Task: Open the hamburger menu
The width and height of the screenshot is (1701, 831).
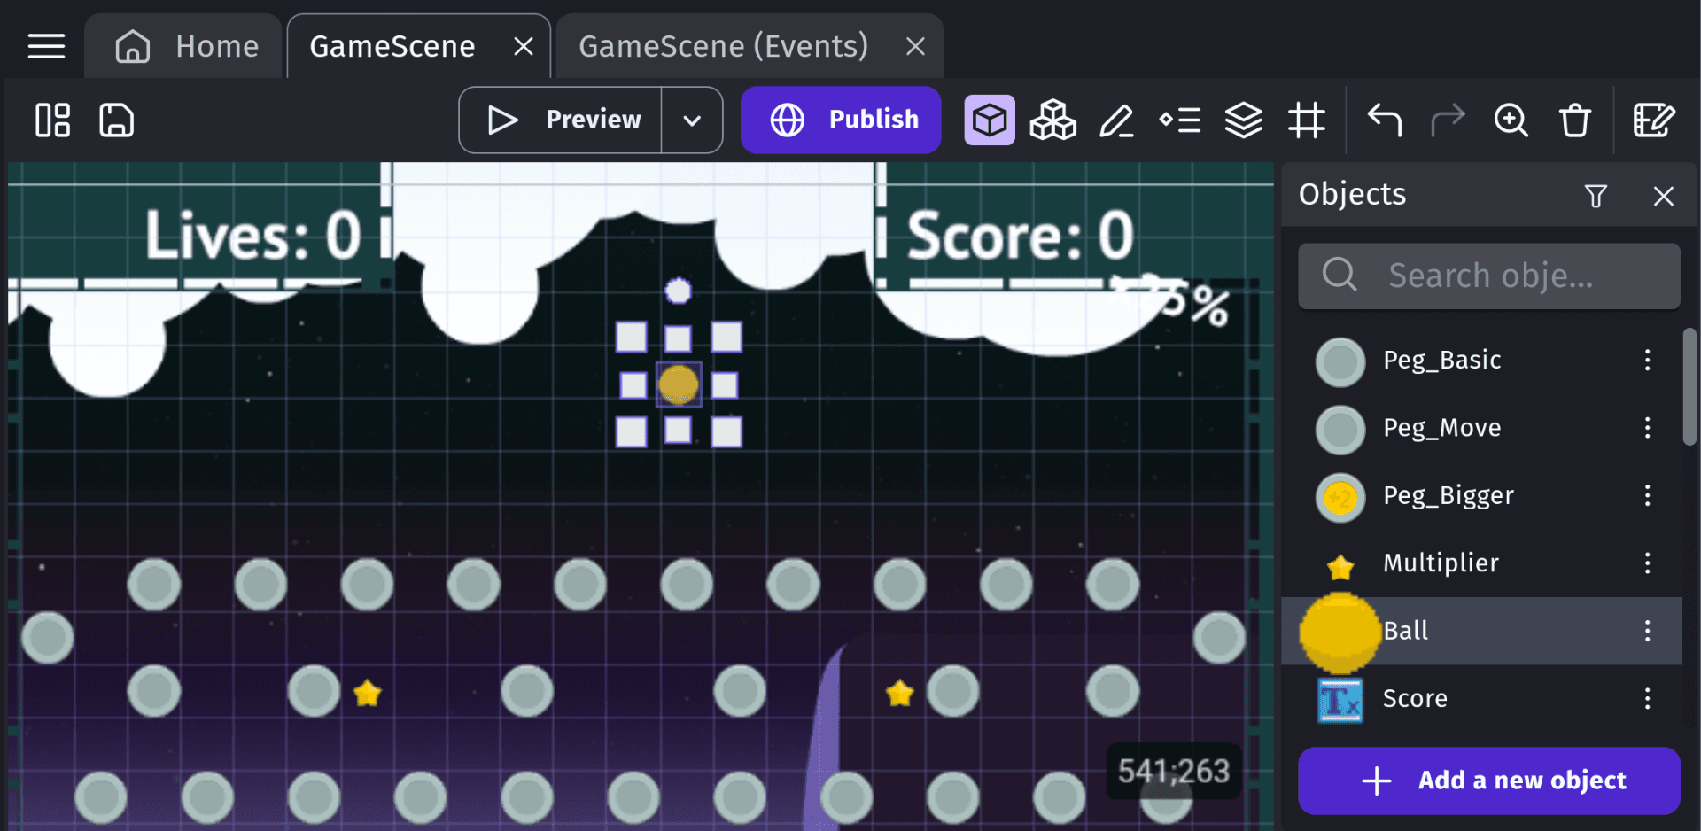Action: [x=46, y=46]
